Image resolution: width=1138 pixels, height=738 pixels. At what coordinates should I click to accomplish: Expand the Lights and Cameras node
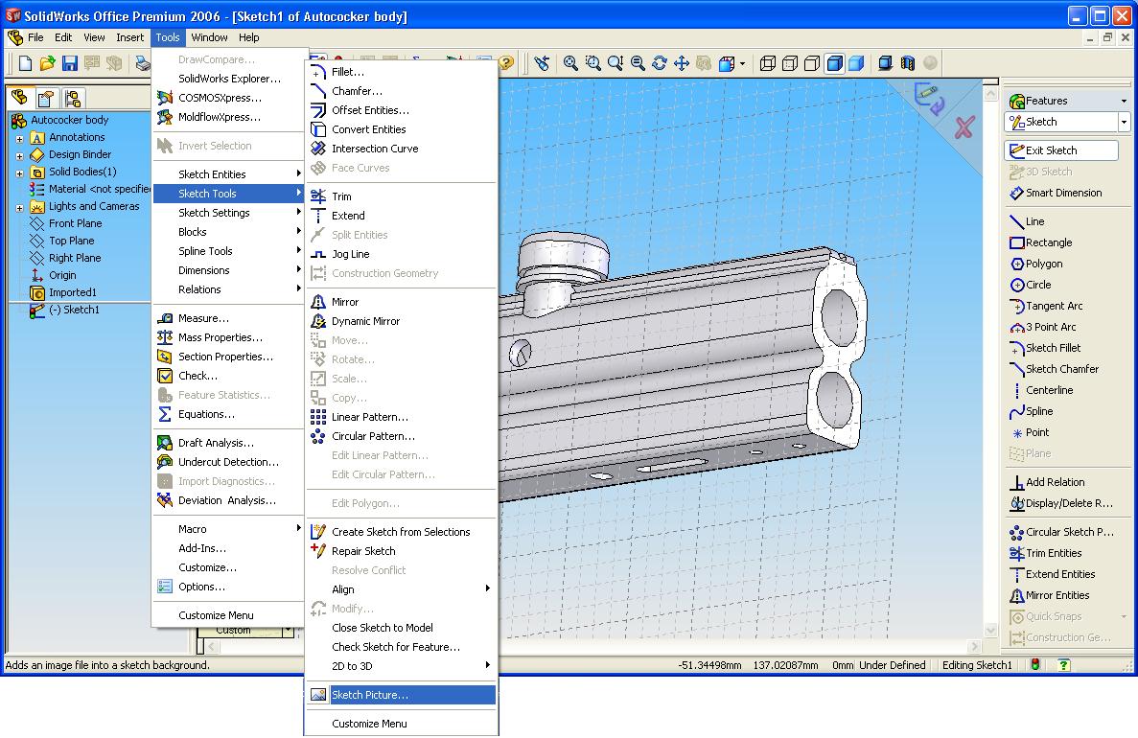click(19, 208)
